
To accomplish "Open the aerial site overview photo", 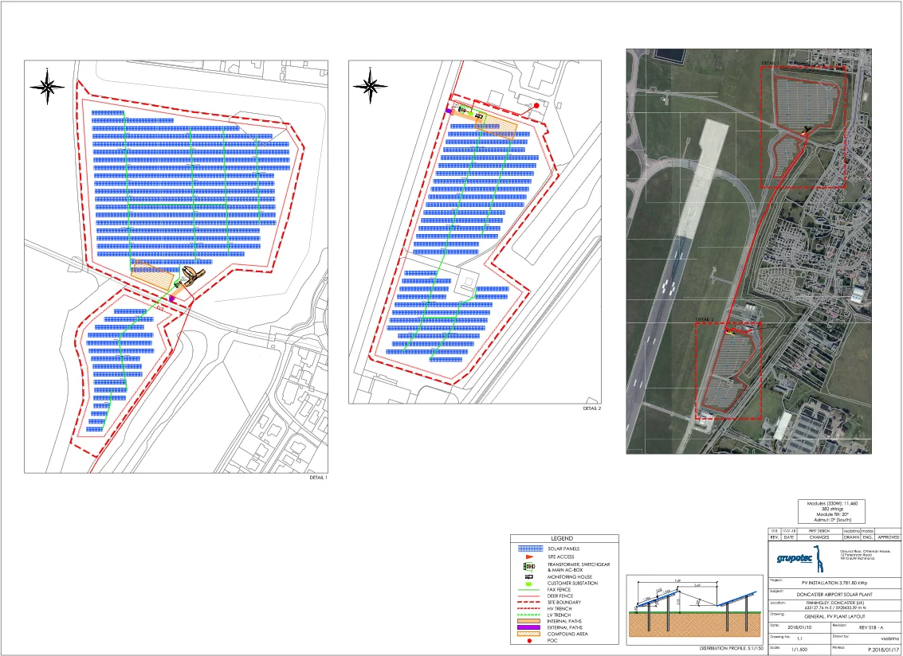I will (x=748, y=251).
